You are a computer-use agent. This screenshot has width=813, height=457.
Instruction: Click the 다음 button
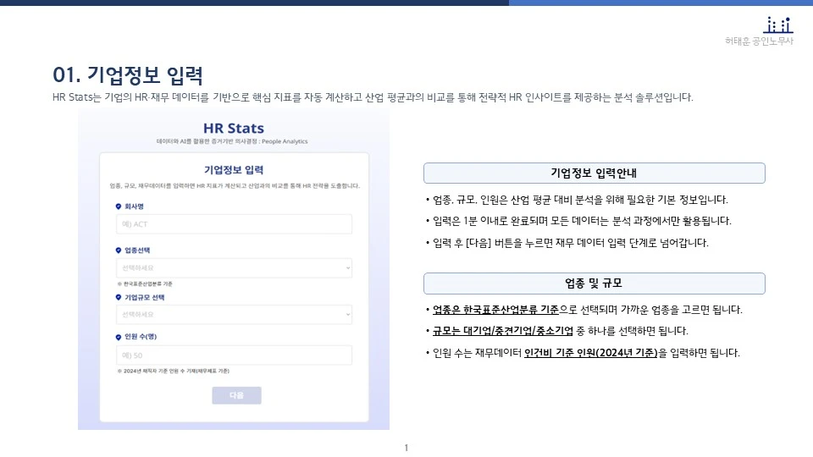236,395
